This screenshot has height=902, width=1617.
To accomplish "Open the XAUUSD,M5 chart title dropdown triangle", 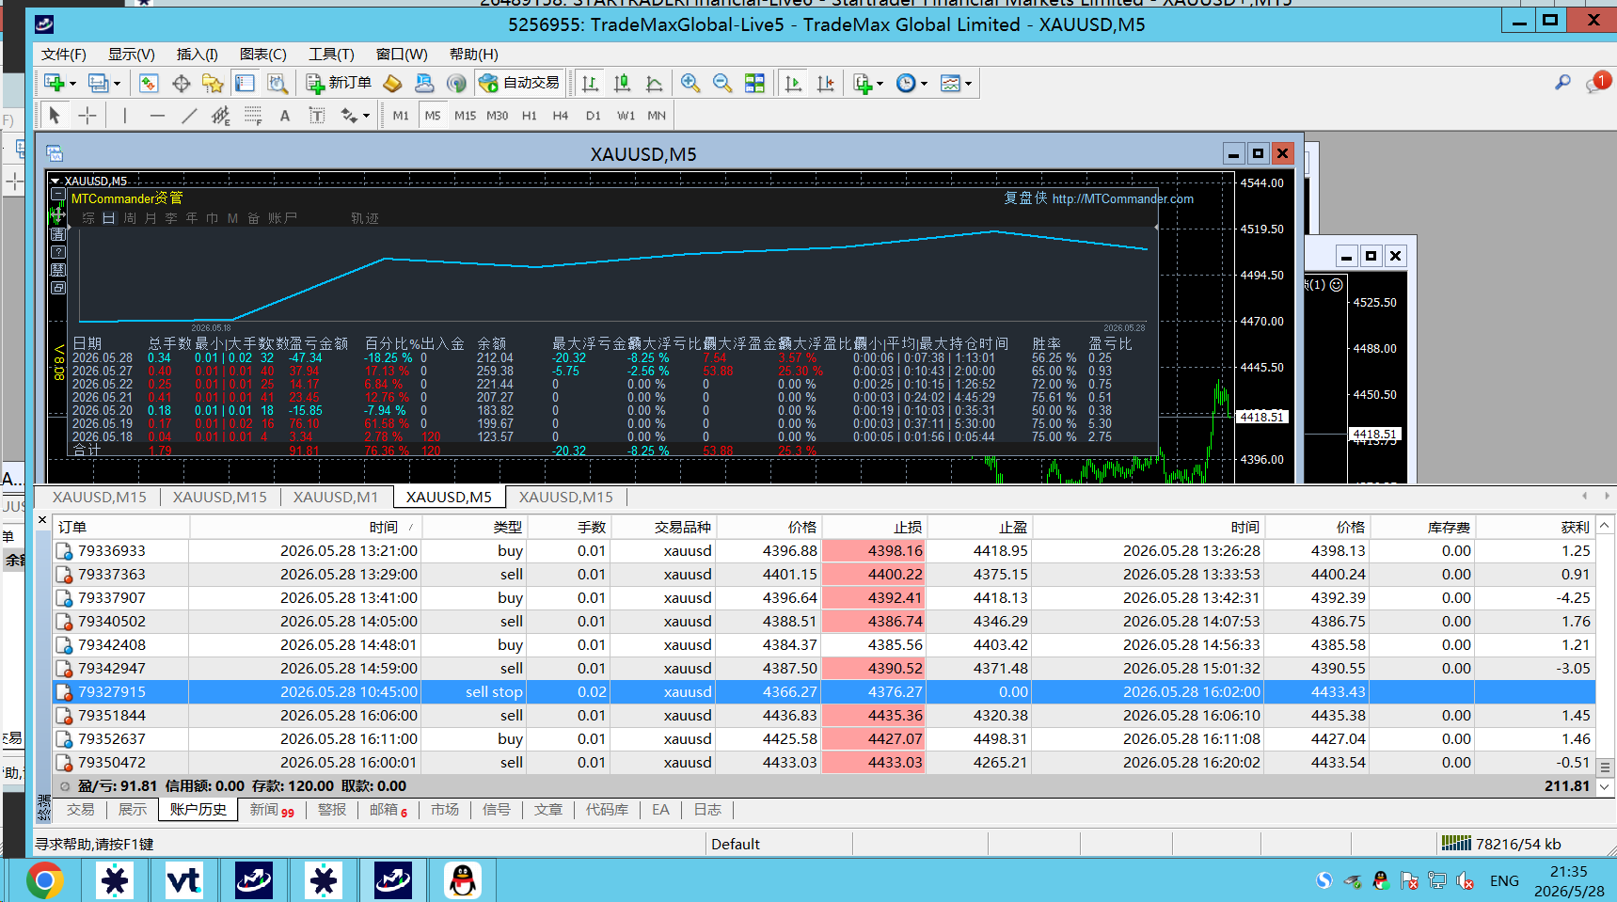I will pyautogui.click(x=55, y=181).
